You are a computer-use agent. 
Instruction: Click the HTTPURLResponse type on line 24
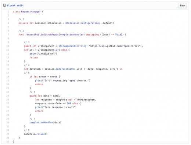pos(84,100)
